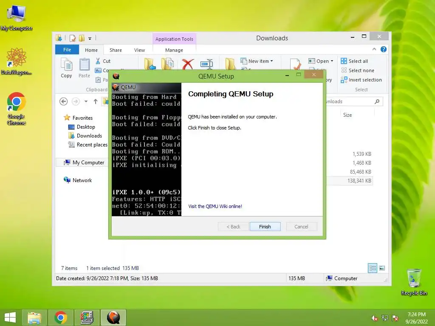Screen dimensions: 435x326
Task: Select the file row sized 1,468 KB
Action: [x=362, y=163]
